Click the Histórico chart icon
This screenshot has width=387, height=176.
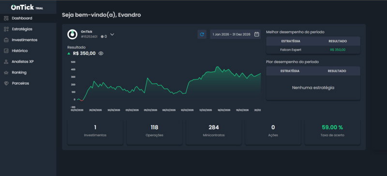coord(6,51)
